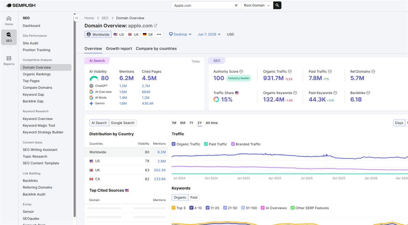Image resolution: width=408 pixels, height=225 pixels.
Task: Select the Google Search segment button
Action: click(x=123, y=123)
